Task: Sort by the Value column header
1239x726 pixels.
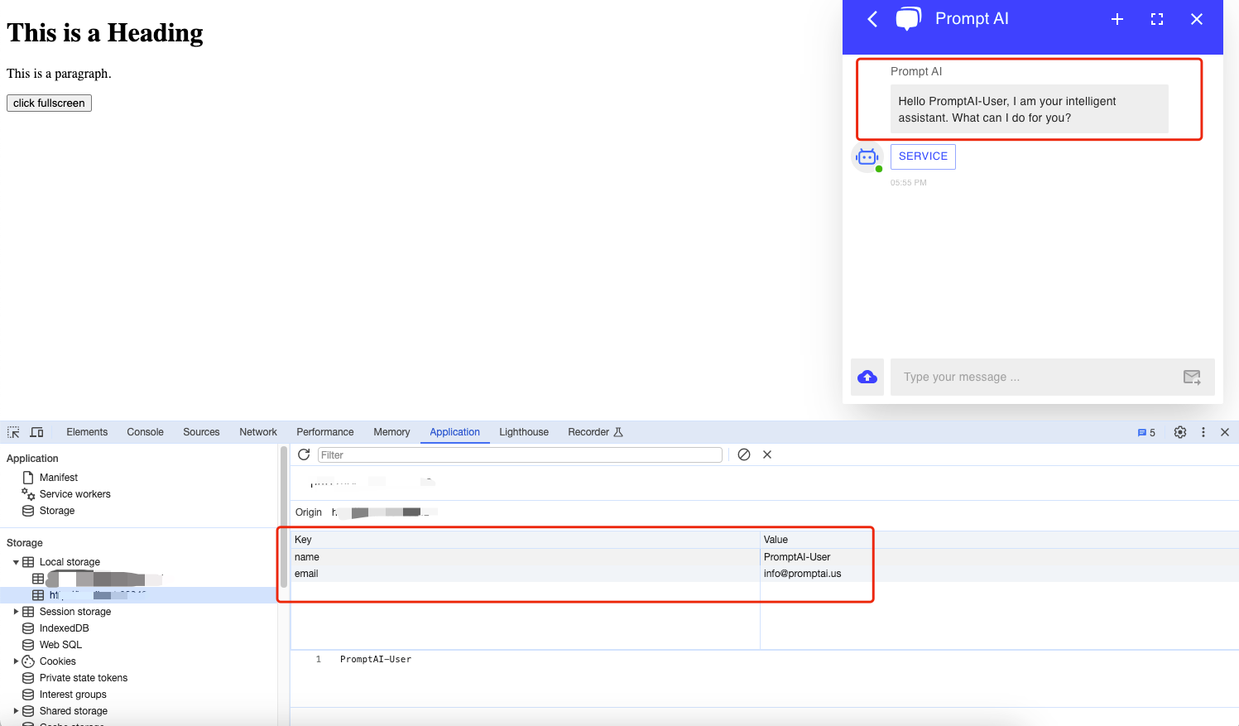Action: tap(999, 540)
